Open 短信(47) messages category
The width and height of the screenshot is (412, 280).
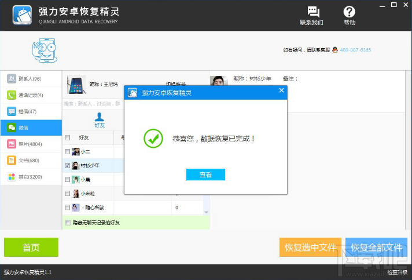(x=31, y=111)
